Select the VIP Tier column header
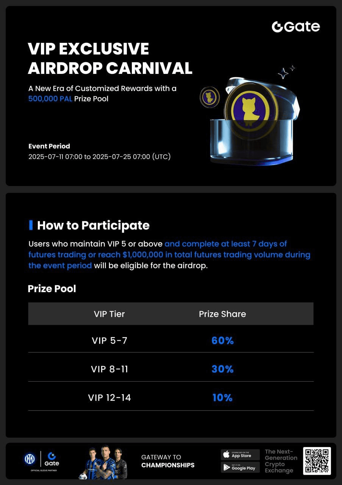The width and height of the screenshot is (342, 485). click(109, 314)
